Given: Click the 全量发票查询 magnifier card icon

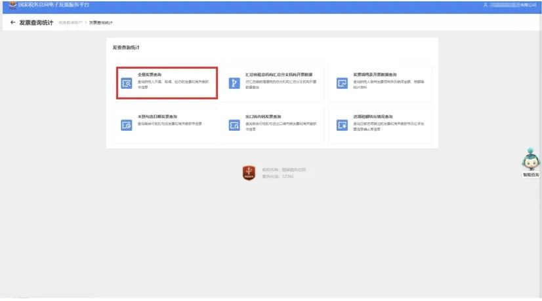Looking at the screenshot, I should coord(127,82).
